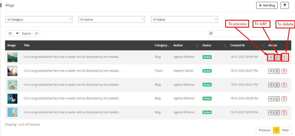Go to the Next page
This screenshot has height=136, width=295.
[285, 130]
